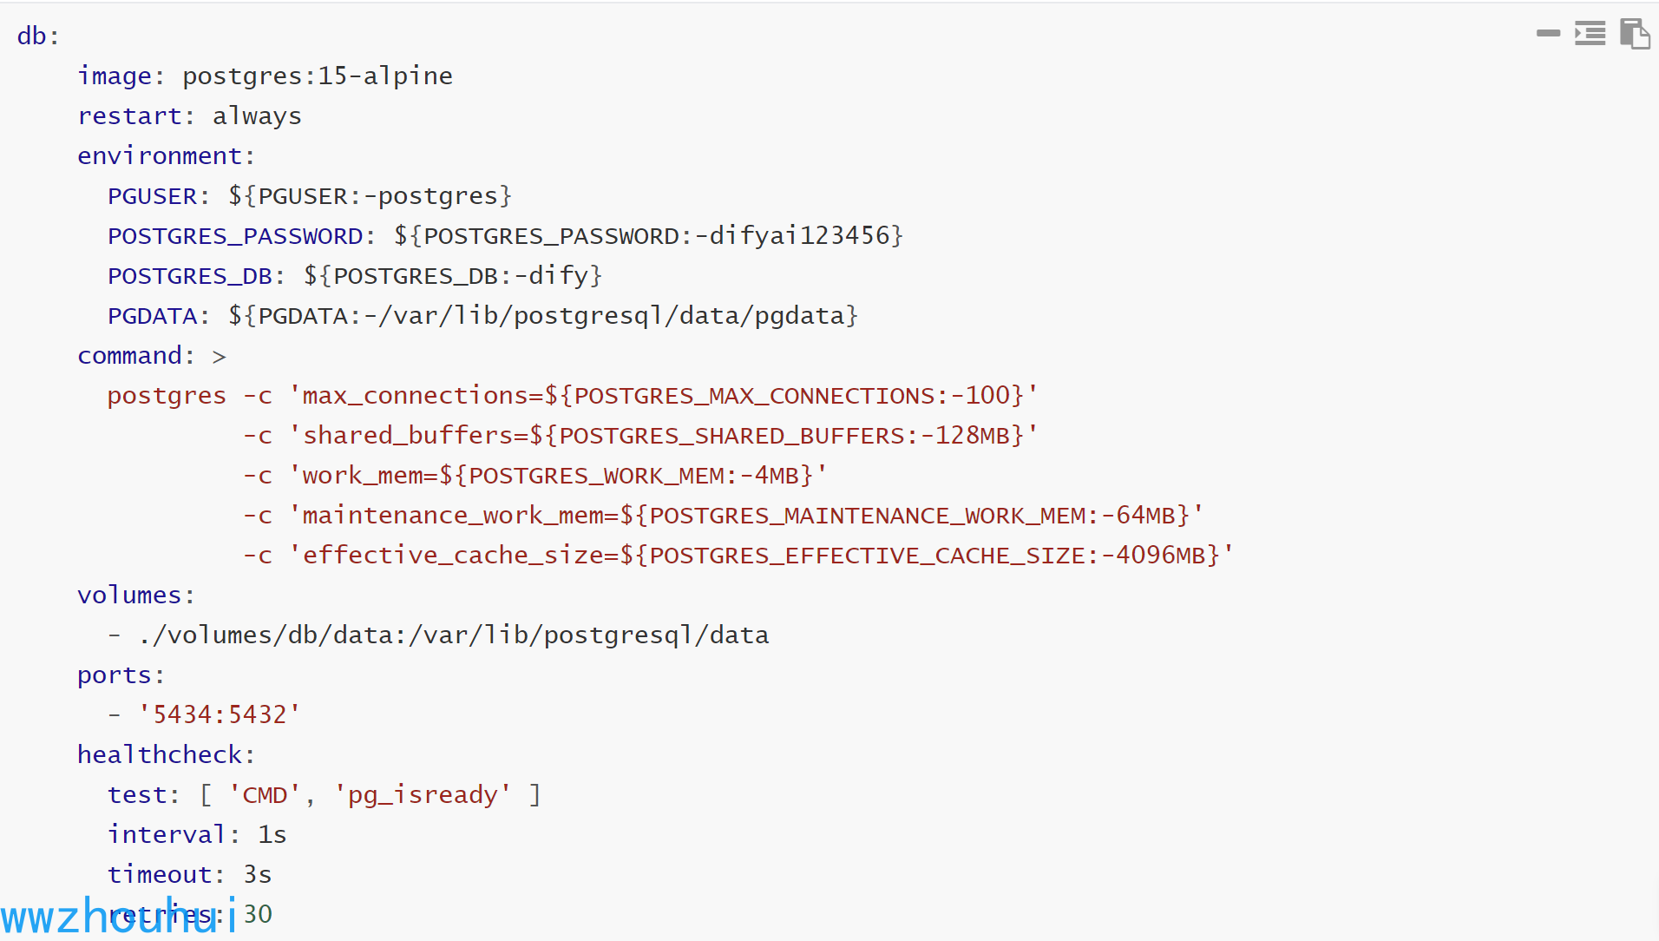
Task: Click the 'environment:' key
Action: click(x=167, y=155)
